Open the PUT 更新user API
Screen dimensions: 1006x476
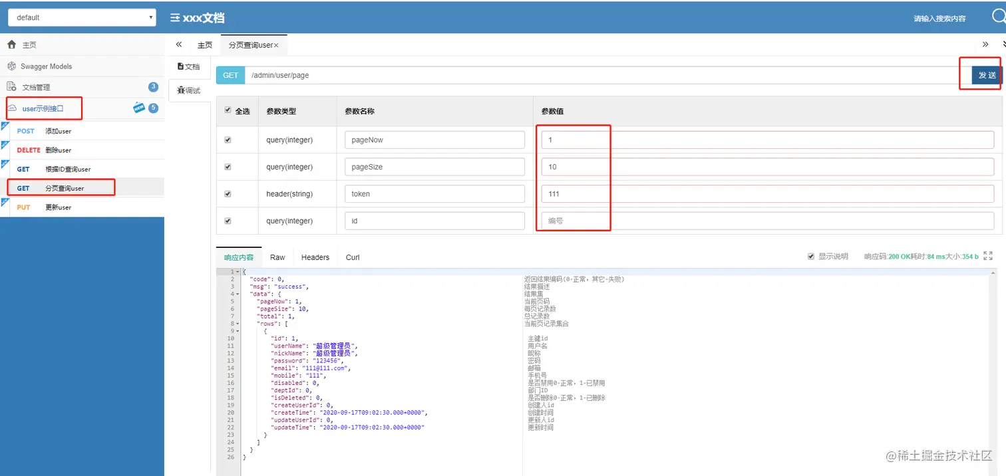click(82, 207)
